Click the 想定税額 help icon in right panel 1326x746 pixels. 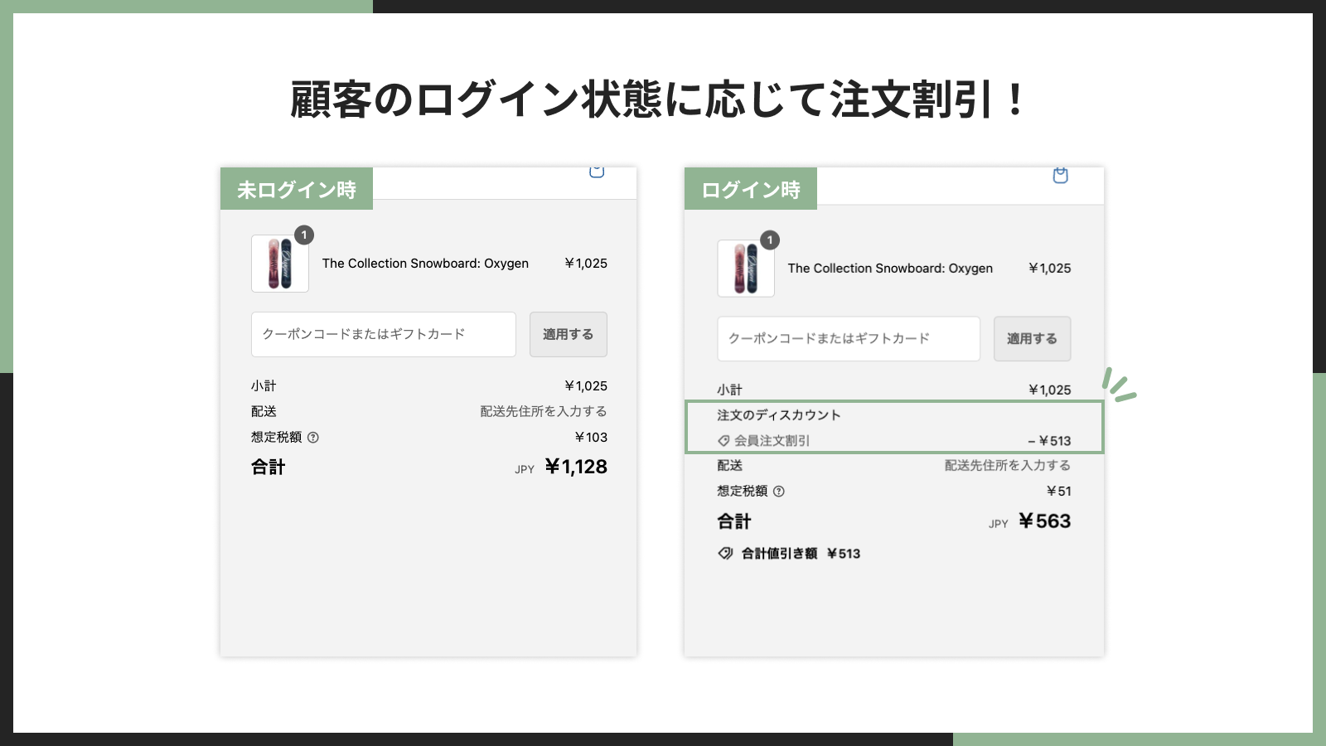click(x=779, y=492)
